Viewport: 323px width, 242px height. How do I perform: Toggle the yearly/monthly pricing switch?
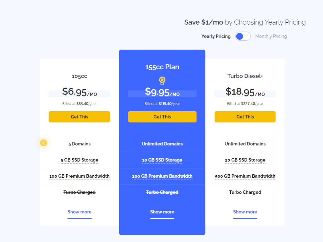pyautogui.click(x=243, y=36)
